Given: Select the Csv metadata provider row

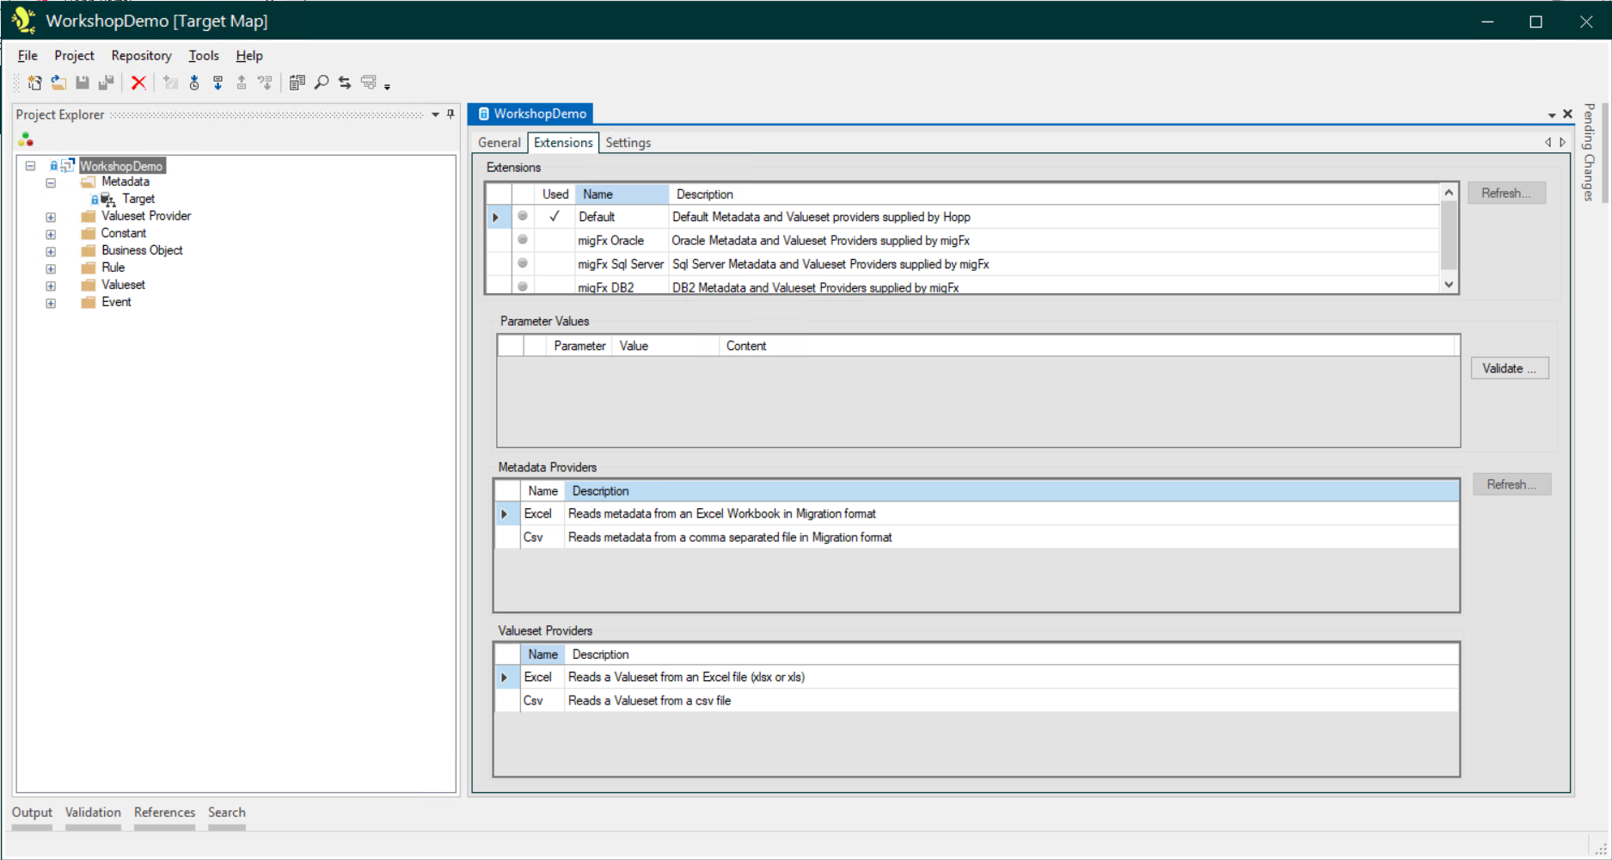Looking at the screenshot, I should pos(534,537).
